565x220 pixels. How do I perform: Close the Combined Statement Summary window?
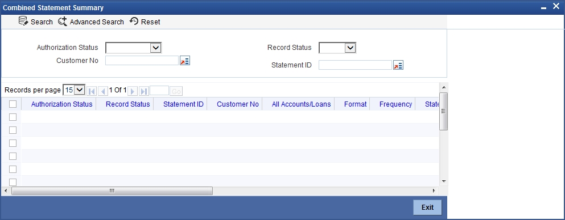[x=556, y=6]
